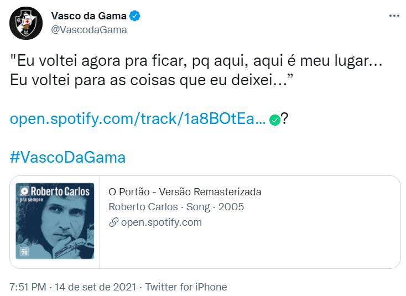Open the Roberto Carlos album cover thumbnail
The width and height of the screenshot is (406, 296).
click(55, 221)
